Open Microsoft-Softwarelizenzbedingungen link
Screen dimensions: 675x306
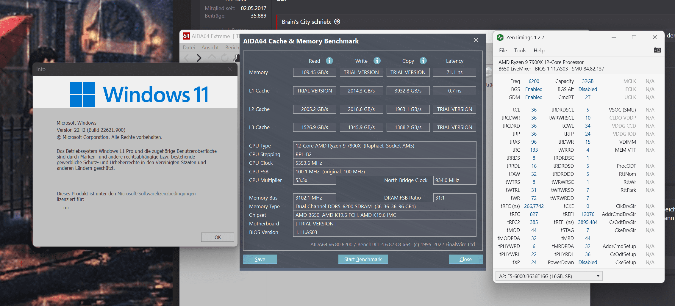[x=157, y=194]
